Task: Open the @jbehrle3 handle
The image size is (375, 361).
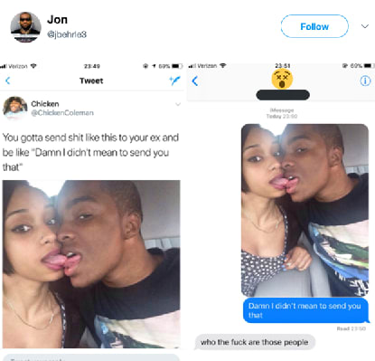Action: (x=67, y=34)
